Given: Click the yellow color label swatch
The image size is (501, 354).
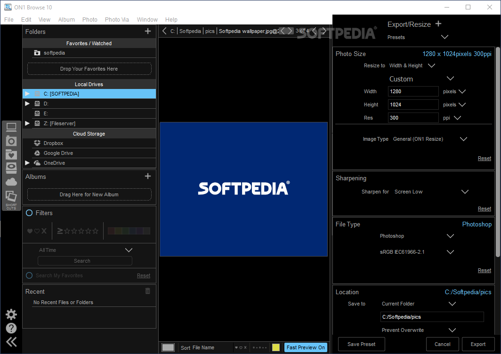Looking at the screenshot, I should pyautogui.click(x=276, y=347).
